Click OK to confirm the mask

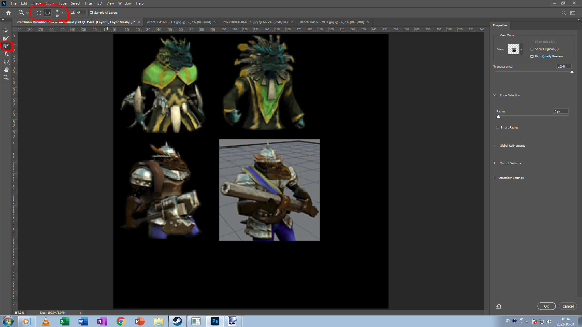[x=547, y=306]
